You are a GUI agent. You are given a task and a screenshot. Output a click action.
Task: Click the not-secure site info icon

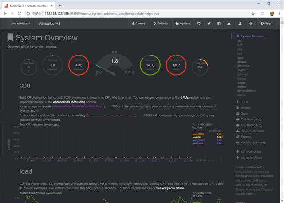(28, 14)
